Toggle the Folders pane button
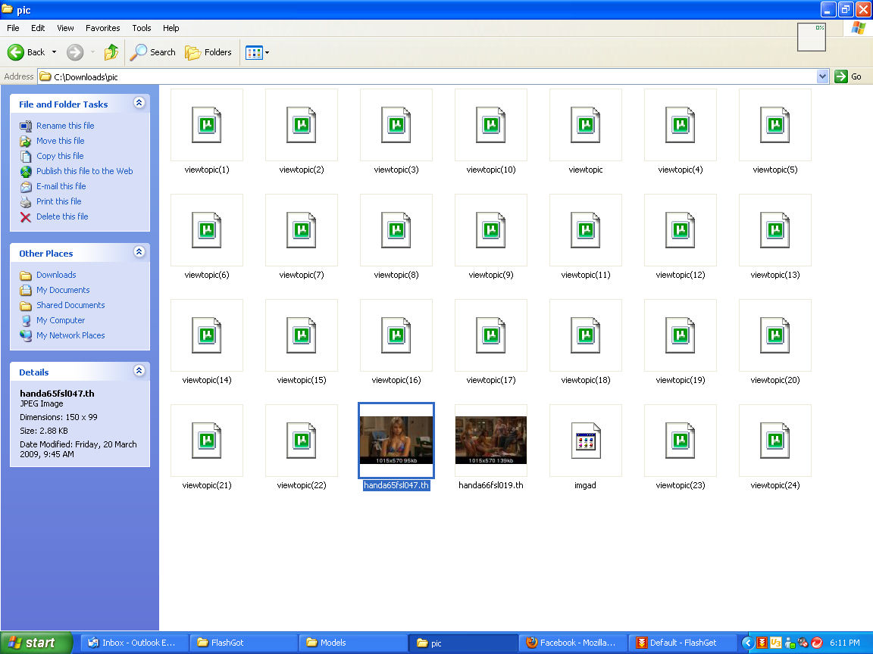This screenshot has height=654, width=873. tap(208, 52)
